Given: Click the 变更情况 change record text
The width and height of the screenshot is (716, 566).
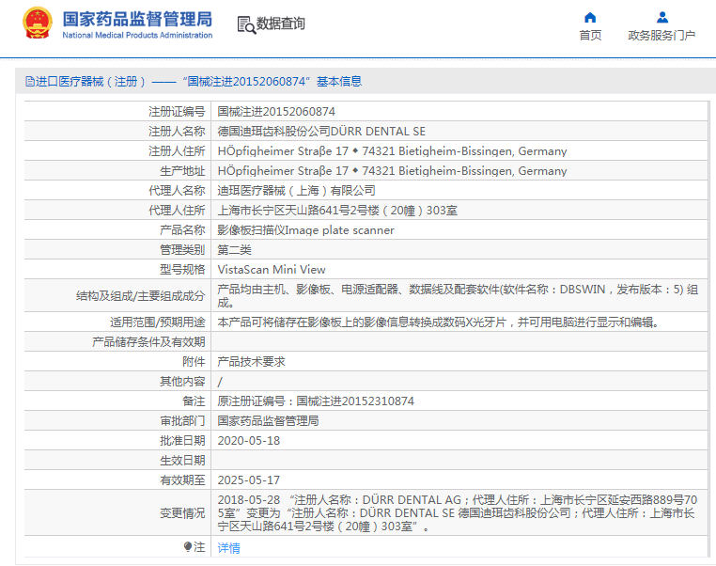Looking at the screenshot, I should (x=457, y=513).
